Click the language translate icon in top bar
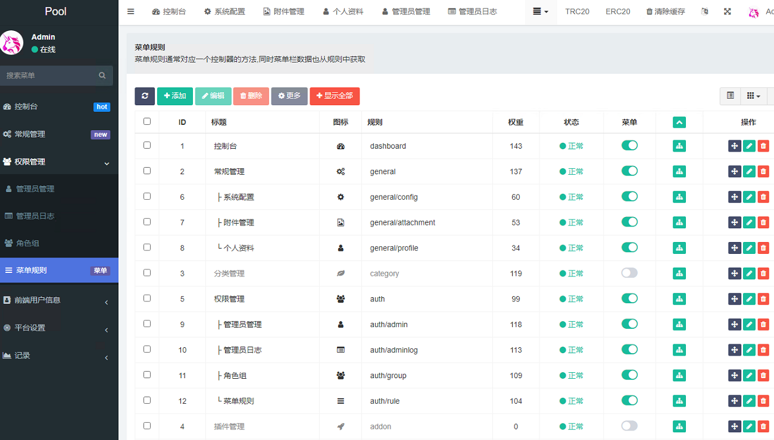The width and height of the screenshot is (774, 440). click(x=705, y=11)
